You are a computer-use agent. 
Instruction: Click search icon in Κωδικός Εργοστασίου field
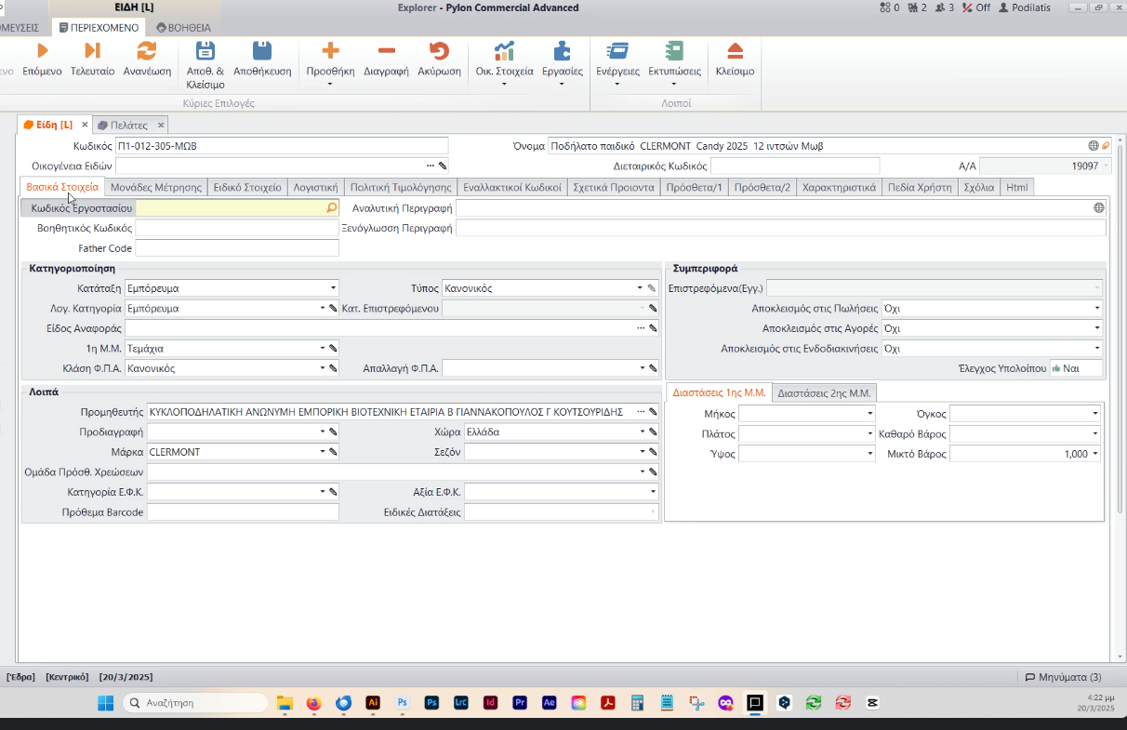pos(331,208)
